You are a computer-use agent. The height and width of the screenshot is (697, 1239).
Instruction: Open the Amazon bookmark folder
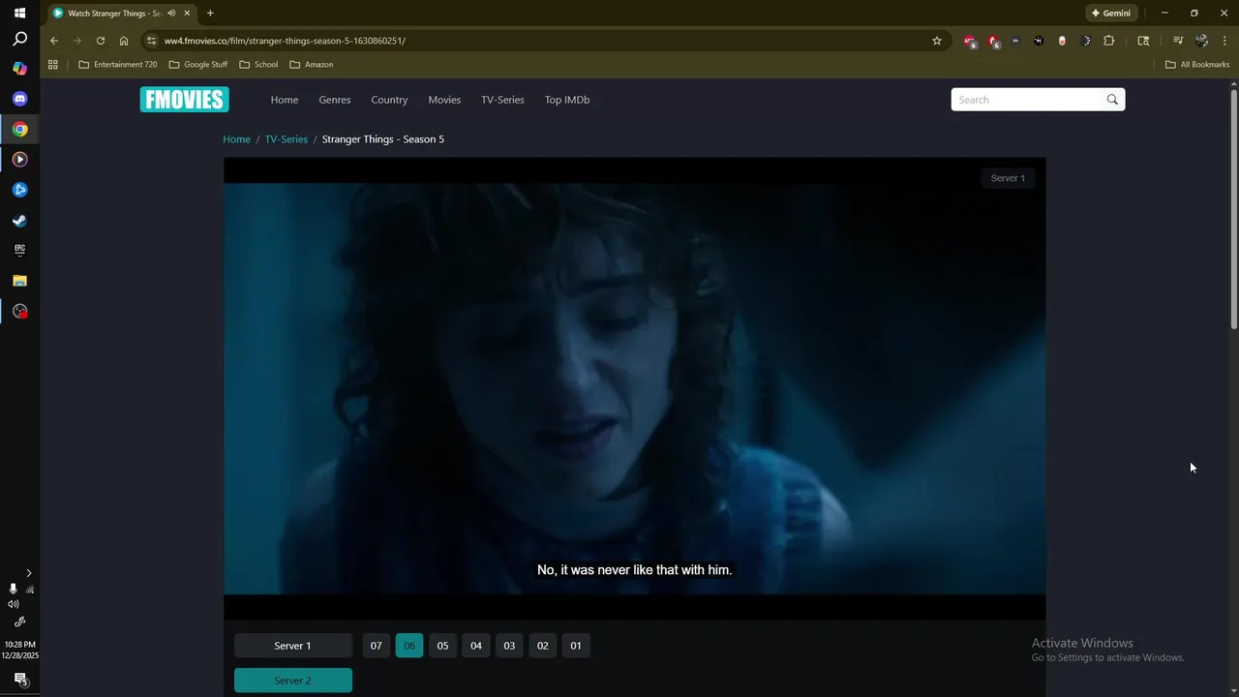pos(311,65)
